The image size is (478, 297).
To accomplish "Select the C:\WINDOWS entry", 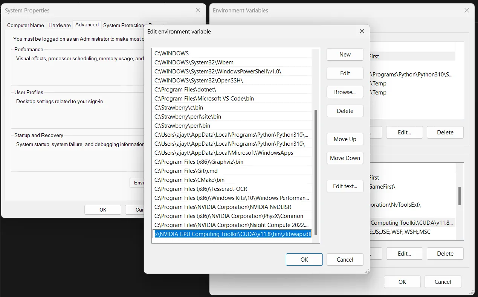I will point(232,53).
